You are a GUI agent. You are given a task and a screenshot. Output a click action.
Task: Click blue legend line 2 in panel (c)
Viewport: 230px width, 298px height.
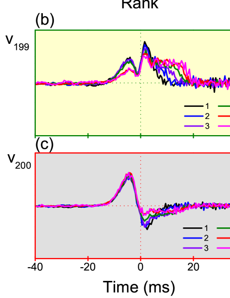pos(193,238)
